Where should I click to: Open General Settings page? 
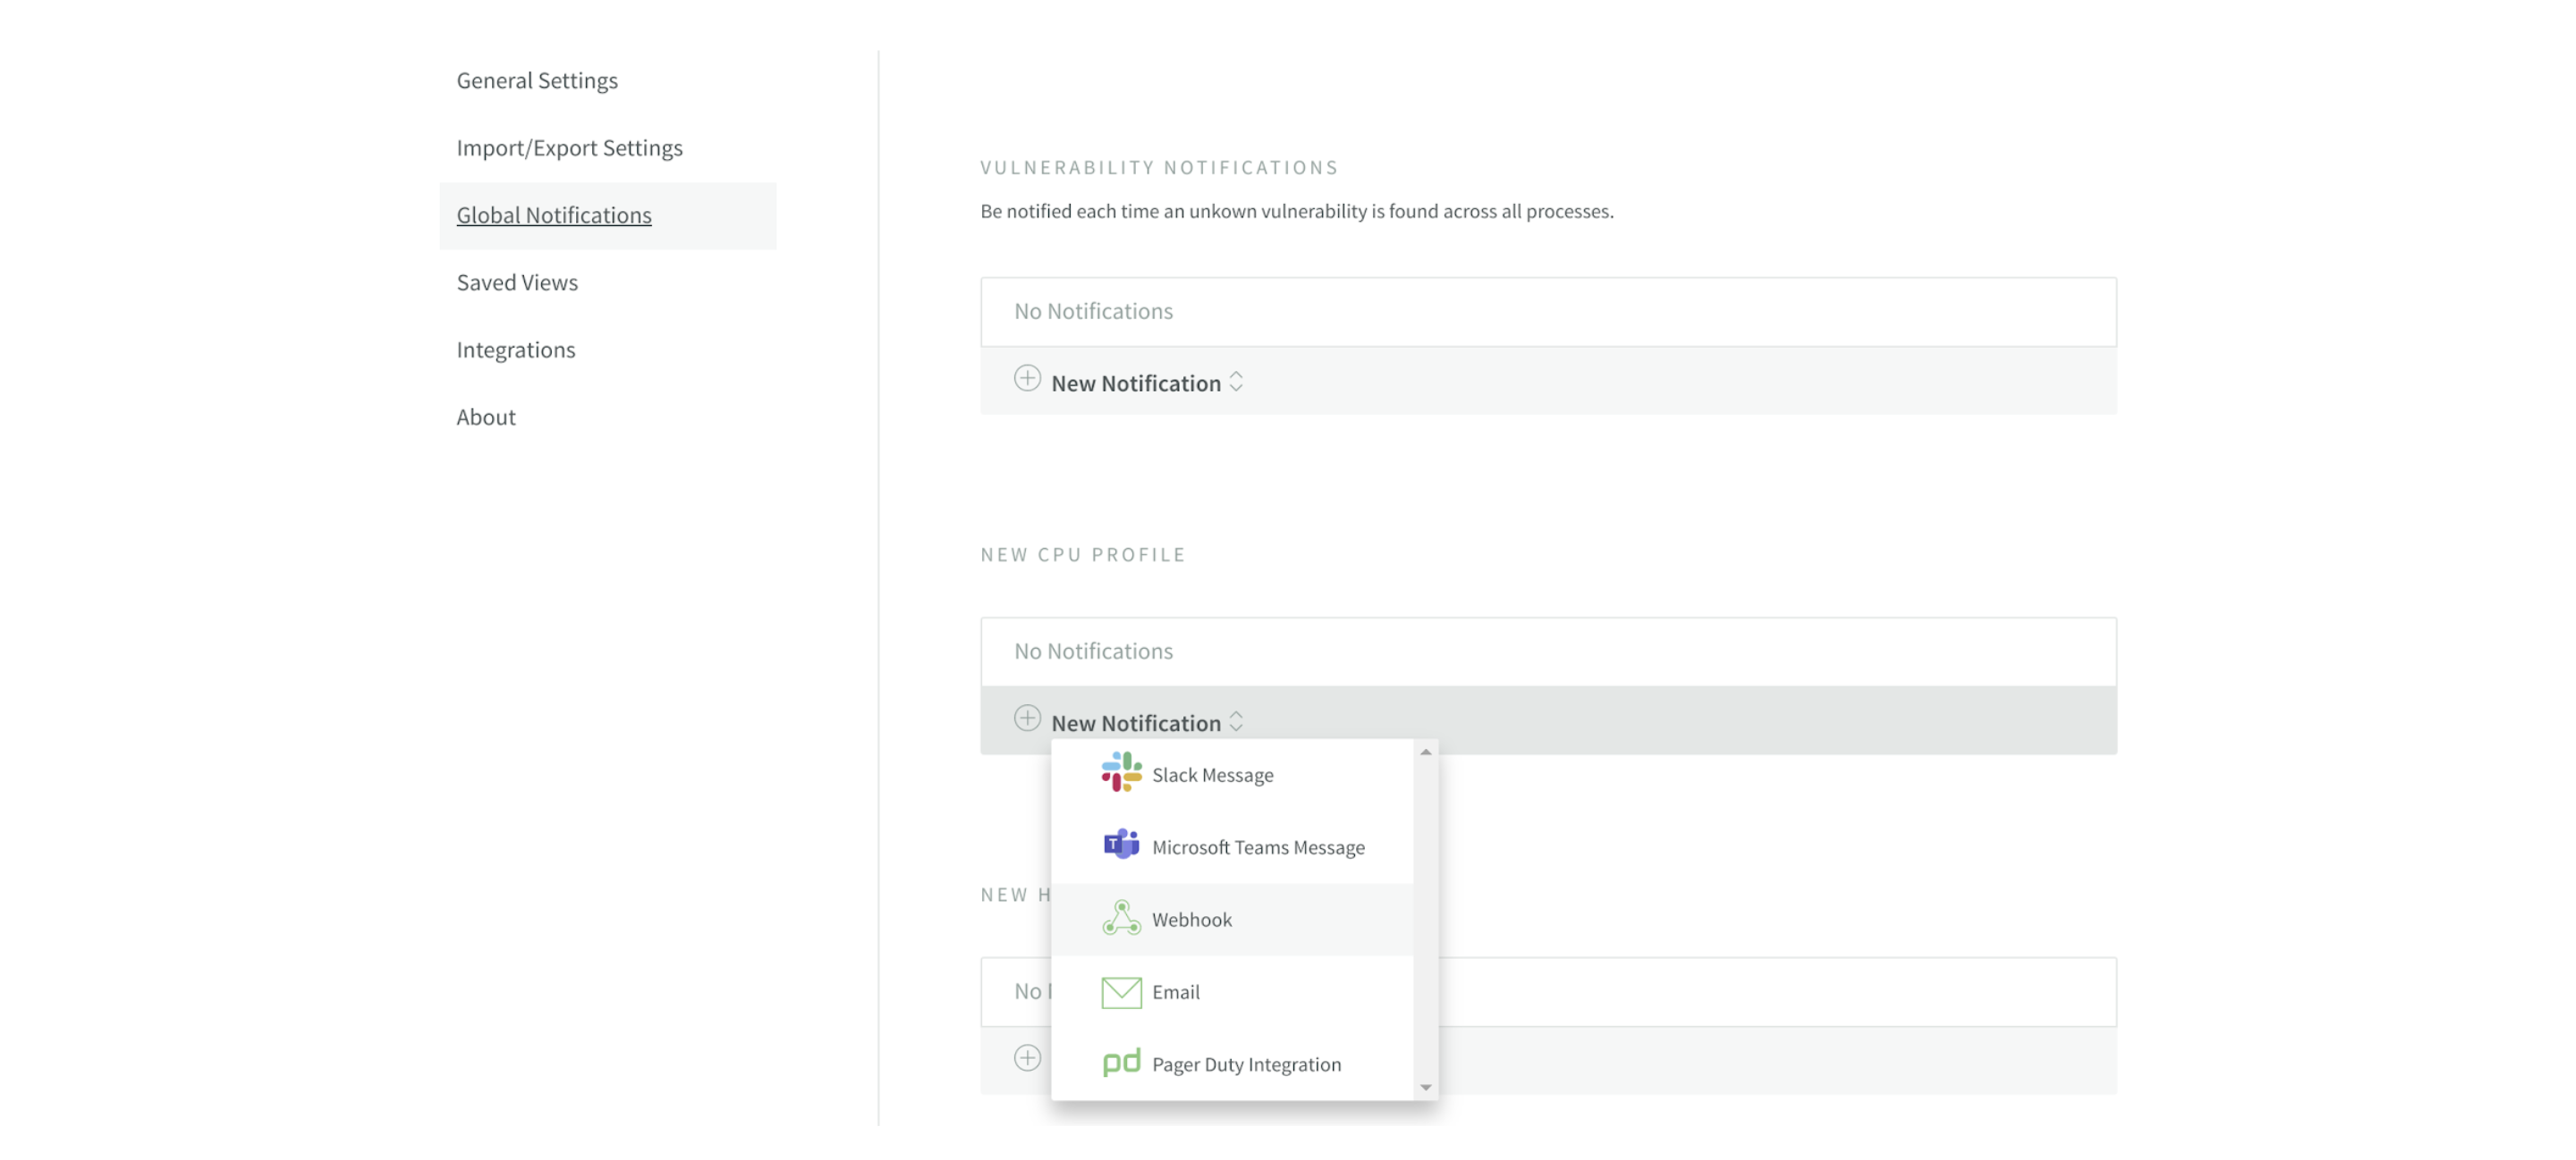(537, 81)
